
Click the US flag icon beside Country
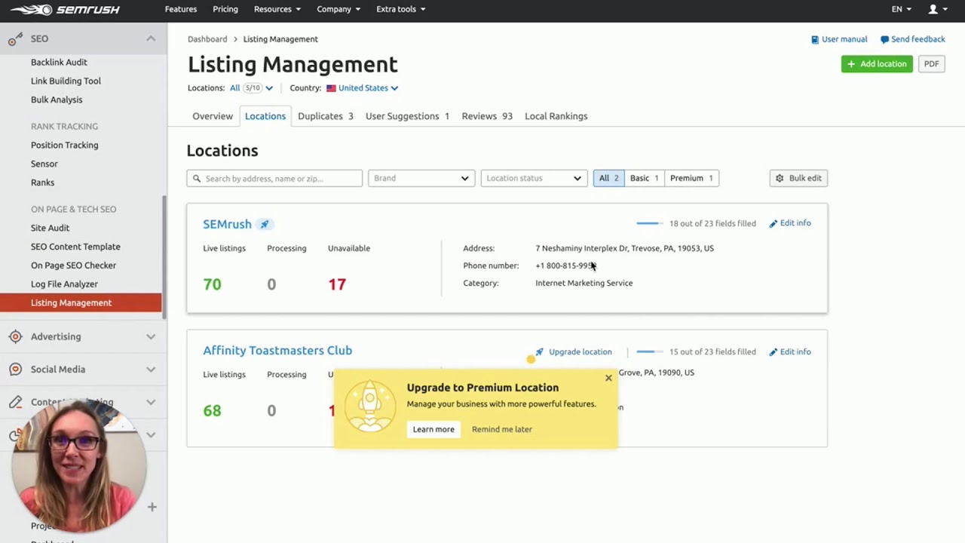point(331,88)
